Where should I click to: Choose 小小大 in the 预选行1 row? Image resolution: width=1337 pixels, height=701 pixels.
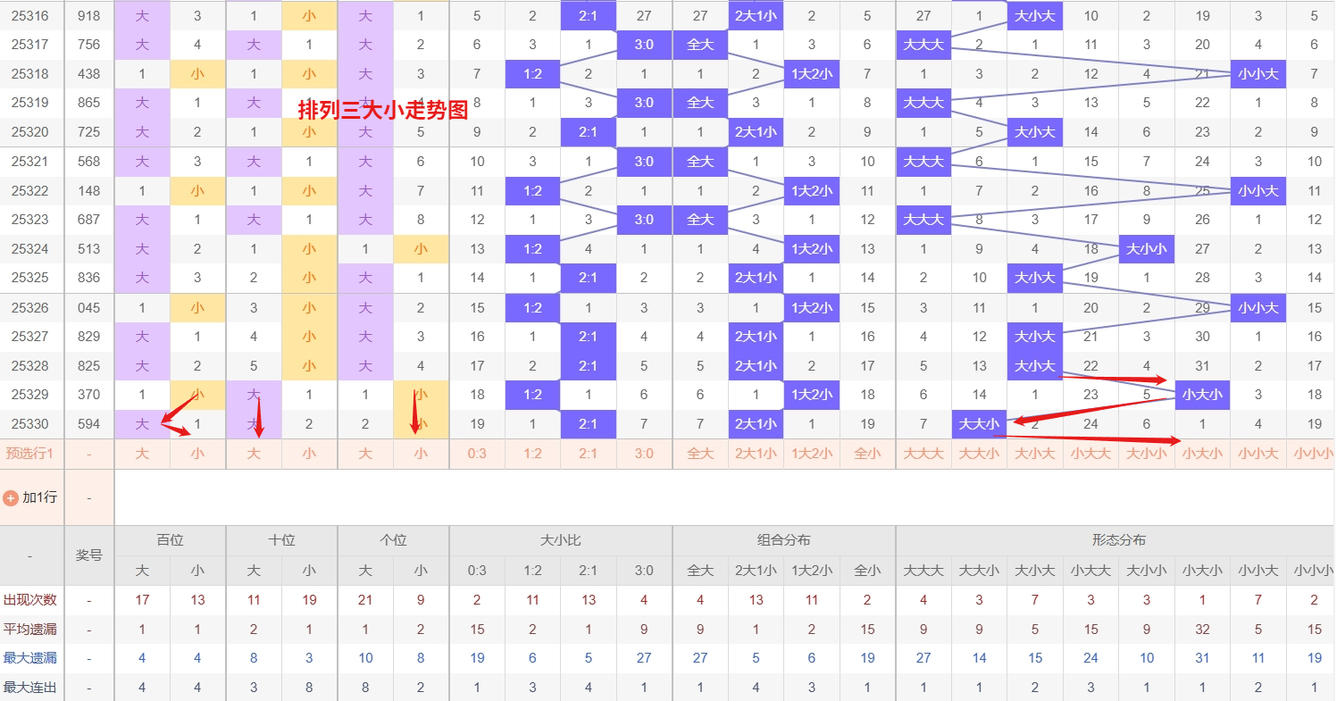1258,454
